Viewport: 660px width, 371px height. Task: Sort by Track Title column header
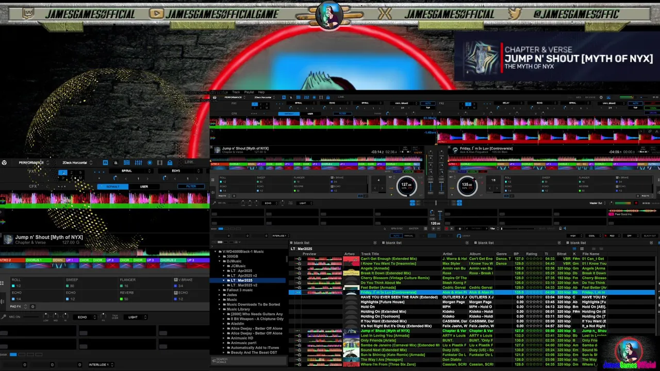pyautogui.click(x=370, y=254)
